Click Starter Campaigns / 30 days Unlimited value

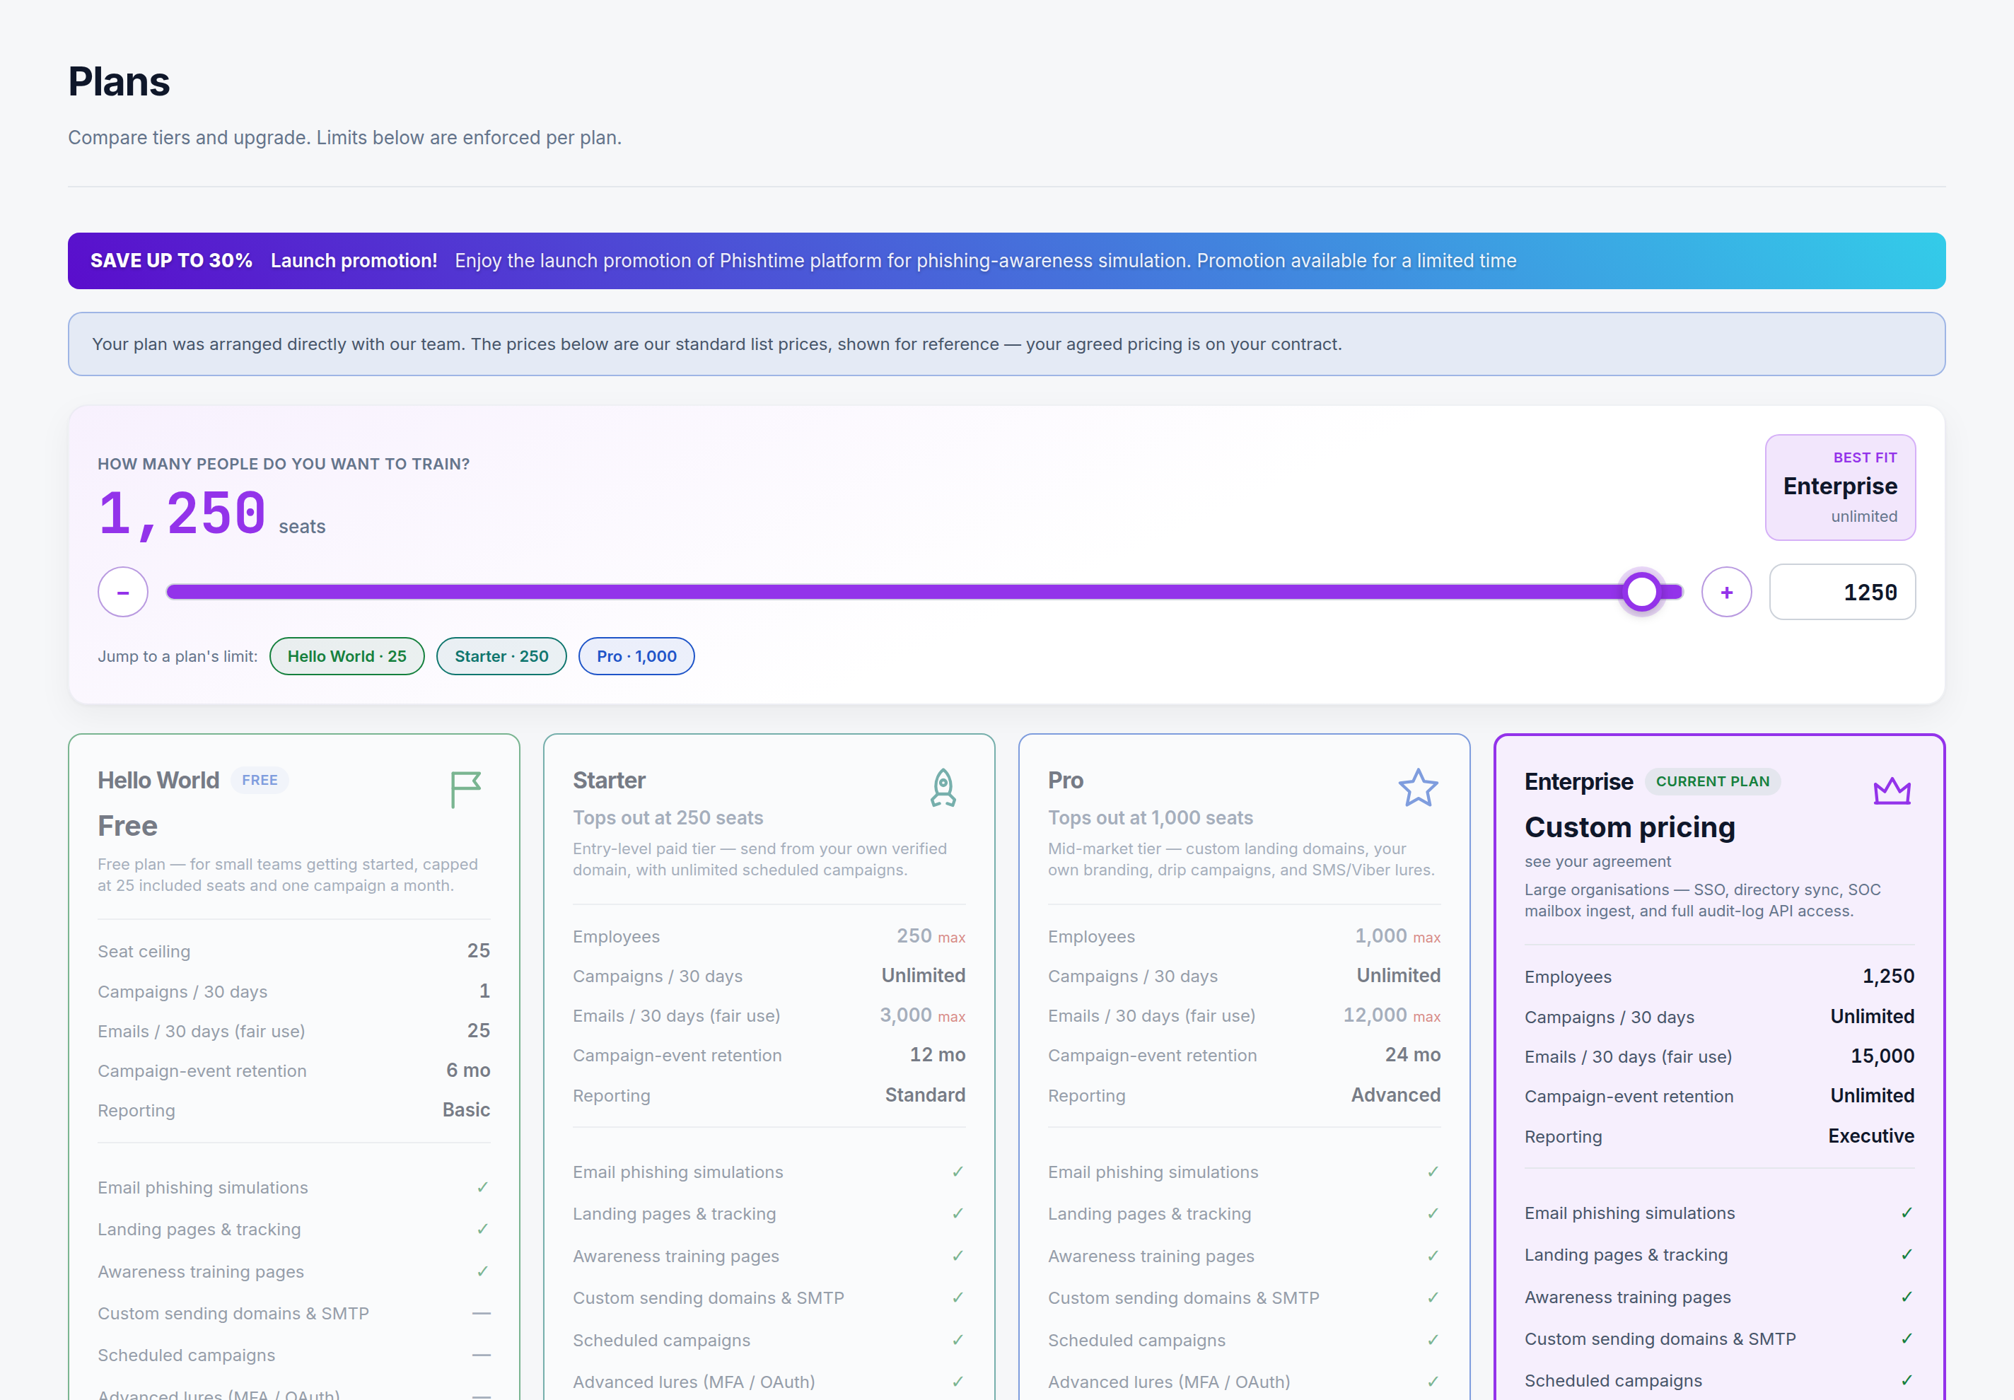click(x=923, y=976)
